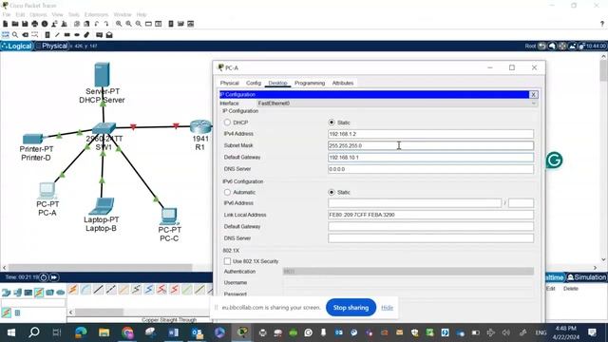
Task: Select the Draw Ellipse tool
Action: [77, 35]
